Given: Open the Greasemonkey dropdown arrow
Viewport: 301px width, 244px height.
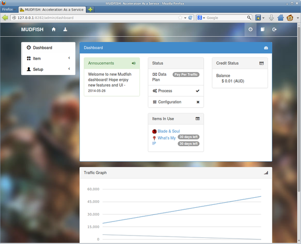Looking at the screenshot, I should pos(297,18).
